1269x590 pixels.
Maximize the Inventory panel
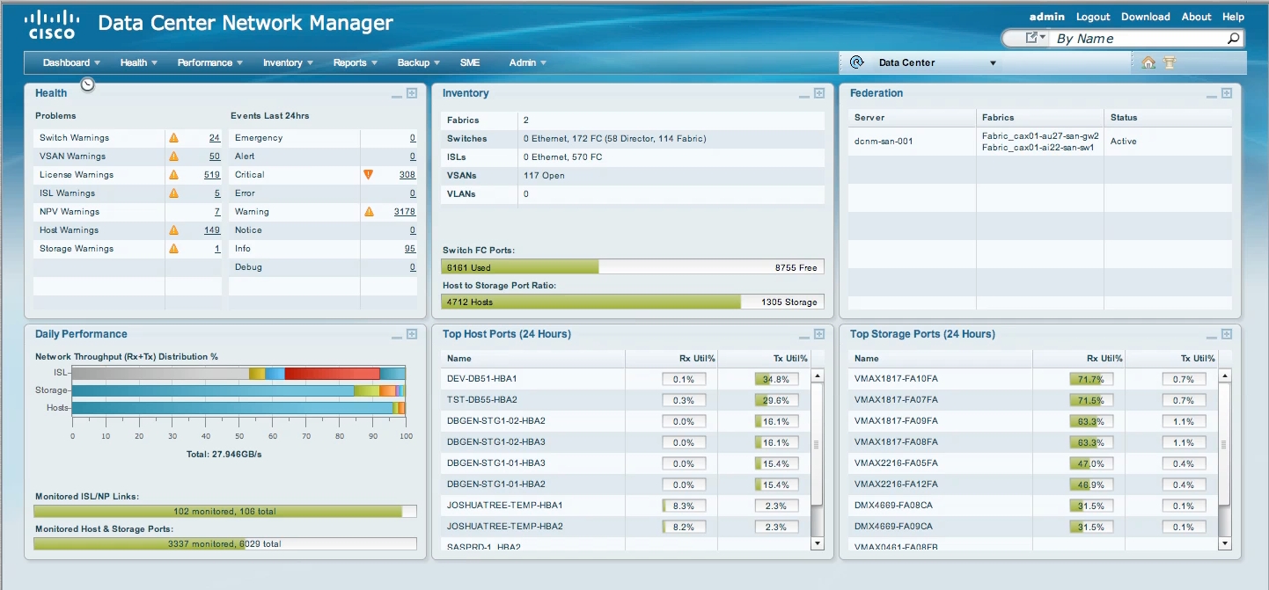click(819, 93)
